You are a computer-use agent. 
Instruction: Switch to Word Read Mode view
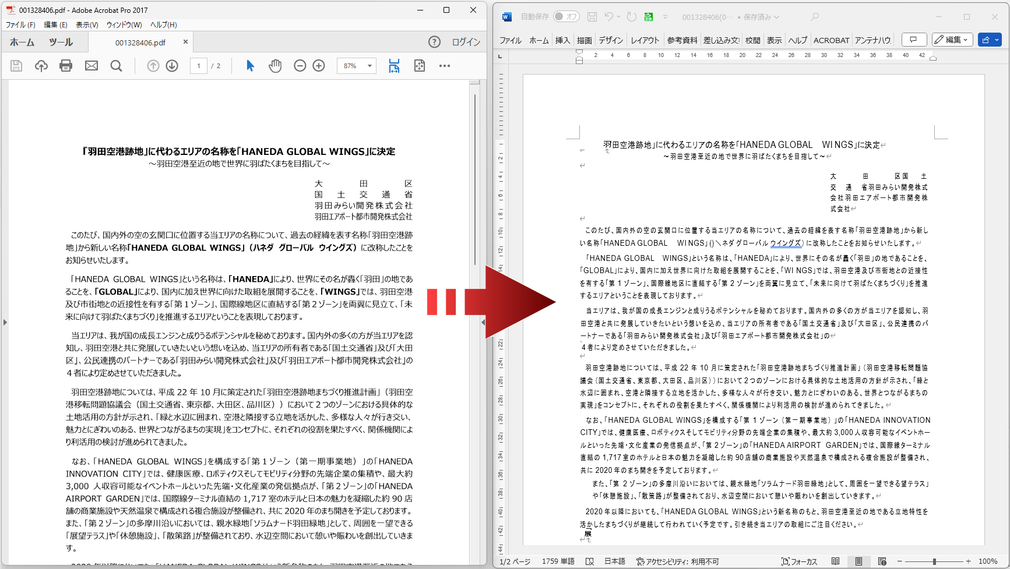coord(835,561)
